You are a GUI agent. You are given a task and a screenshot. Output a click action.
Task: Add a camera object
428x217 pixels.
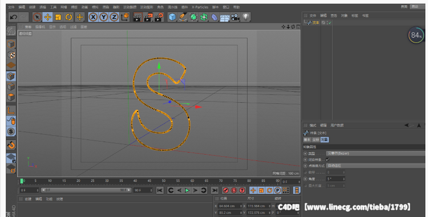pyautogui.click(x=235, y=18)
